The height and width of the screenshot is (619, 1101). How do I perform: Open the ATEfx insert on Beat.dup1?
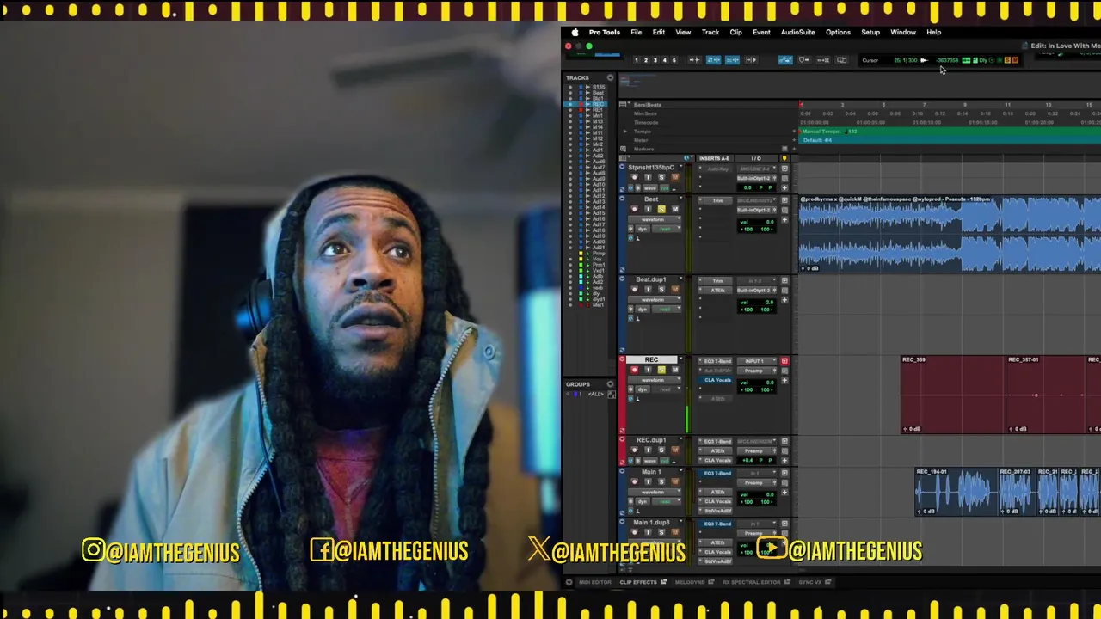click(717, 291)
